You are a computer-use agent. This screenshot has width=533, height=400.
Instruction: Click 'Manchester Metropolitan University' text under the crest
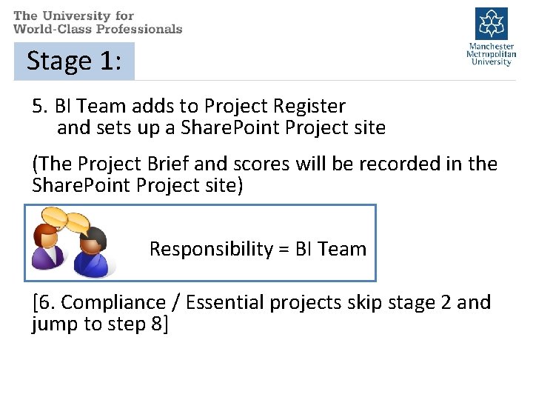[492, 54]
